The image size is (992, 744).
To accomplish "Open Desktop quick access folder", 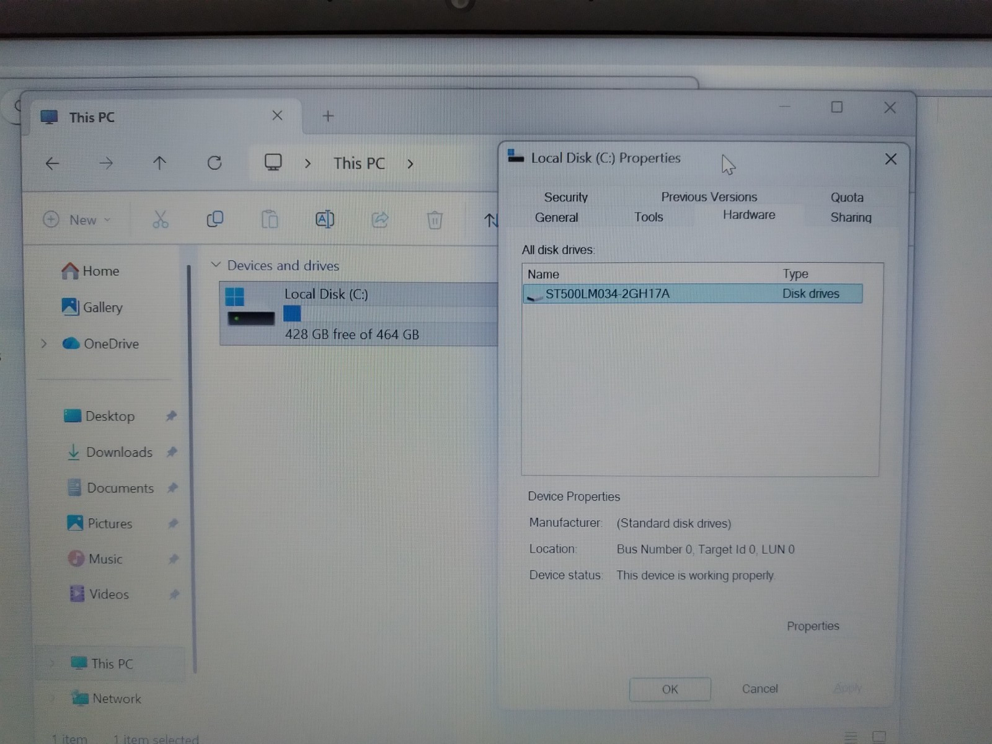I will 99,416.
